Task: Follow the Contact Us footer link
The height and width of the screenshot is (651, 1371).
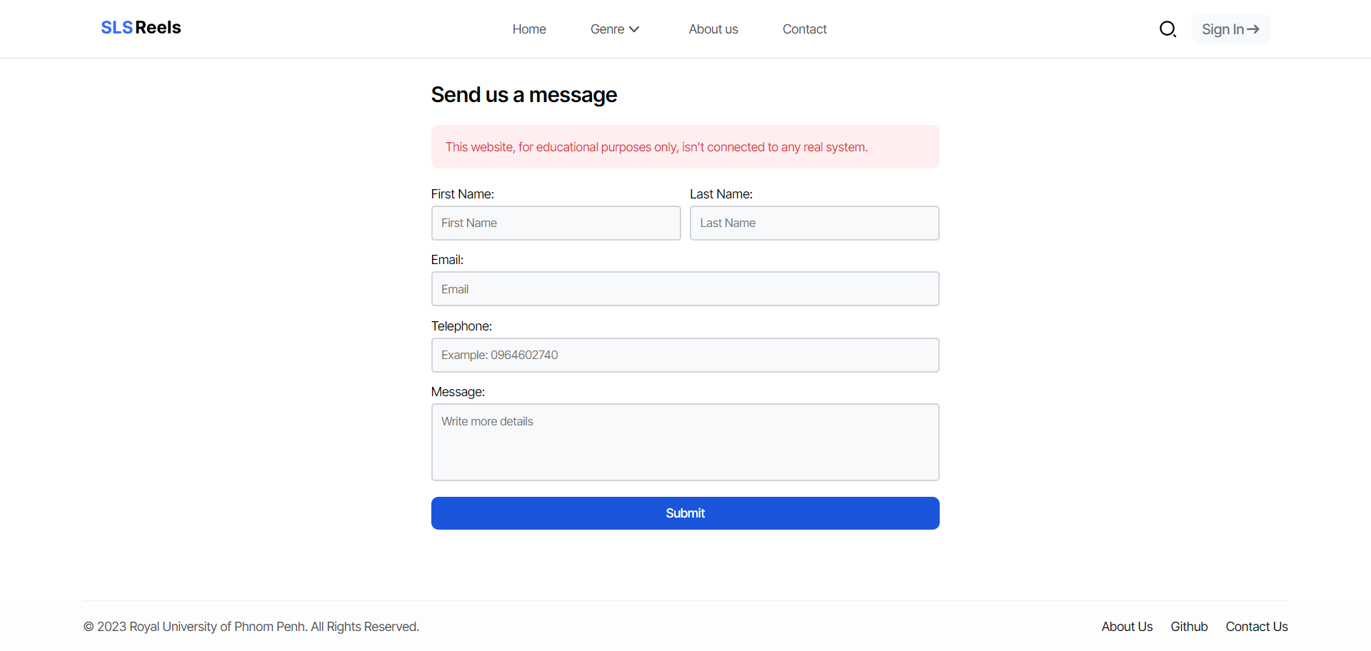Action: point(1257,627)
